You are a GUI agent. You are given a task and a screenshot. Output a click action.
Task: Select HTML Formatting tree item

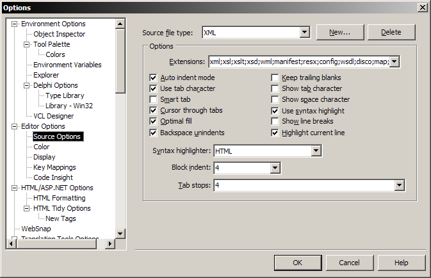tap(60, 198)
